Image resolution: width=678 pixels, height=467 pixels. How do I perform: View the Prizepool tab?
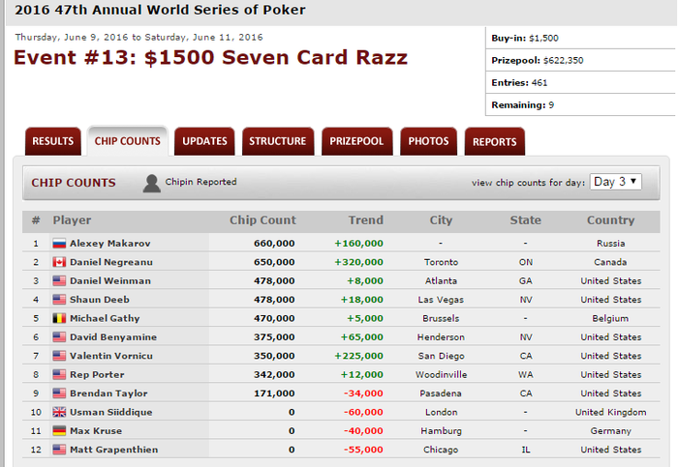[356, 141]
